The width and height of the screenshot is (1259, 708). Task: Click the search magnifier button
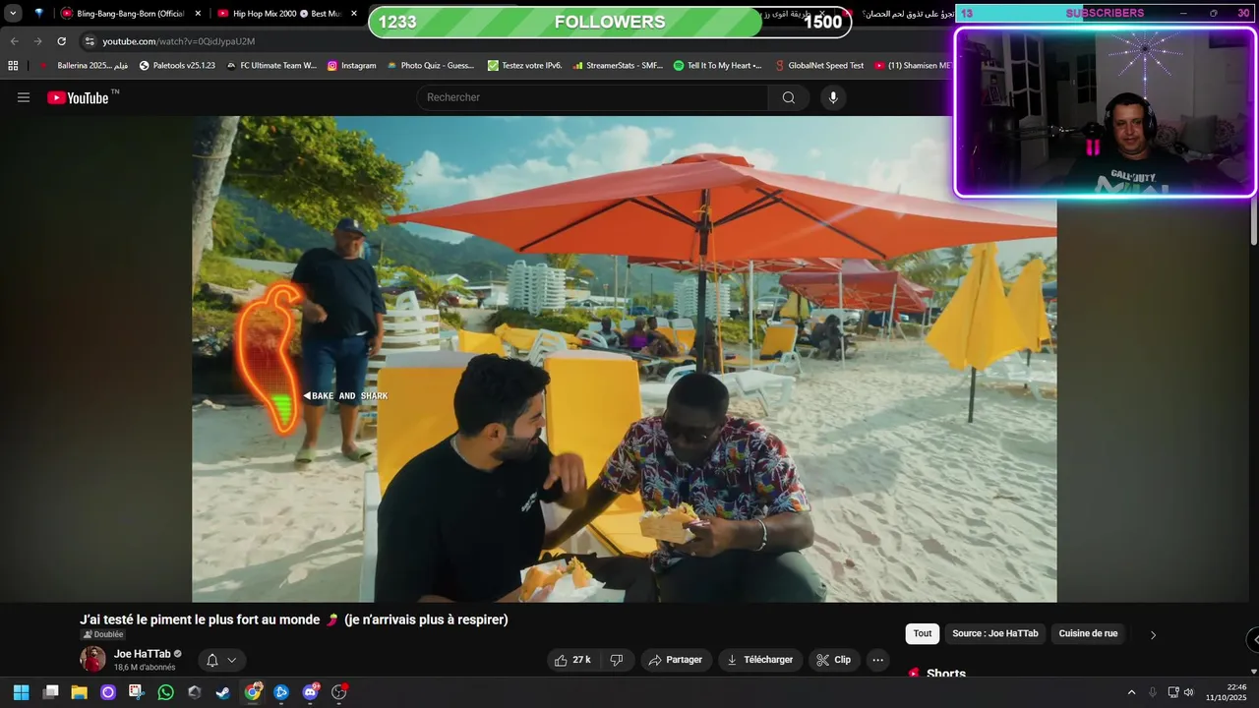point(789,97)
